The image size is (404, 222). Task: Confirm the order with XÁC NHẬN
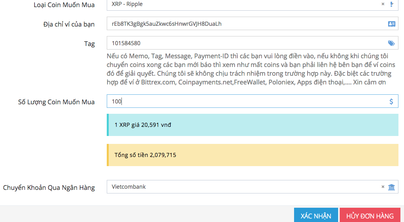click(316, 216)
